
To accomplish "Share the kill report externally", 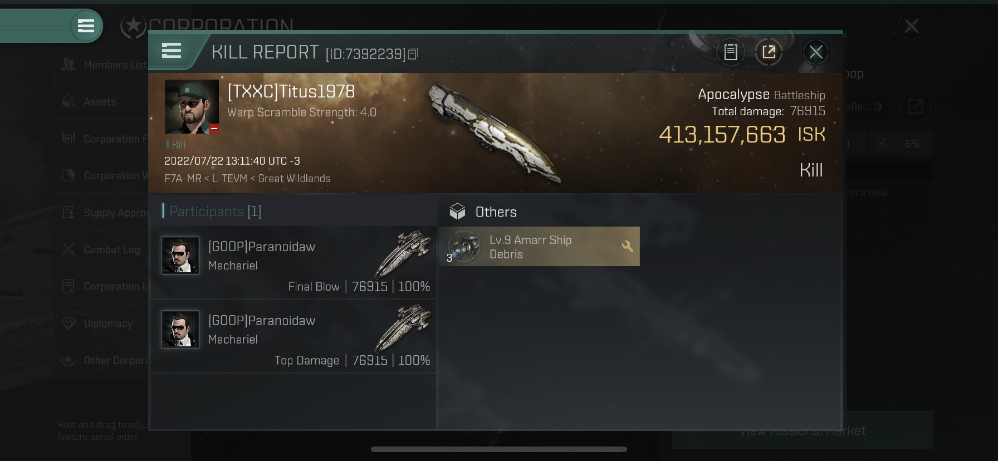I will 769,52.
